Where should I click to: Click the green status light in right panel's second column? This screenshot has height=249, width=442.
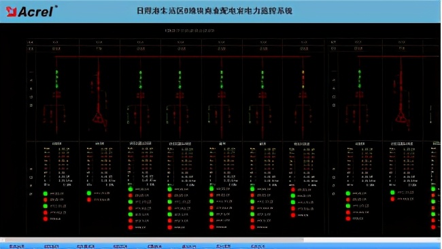tap(392, 193)
